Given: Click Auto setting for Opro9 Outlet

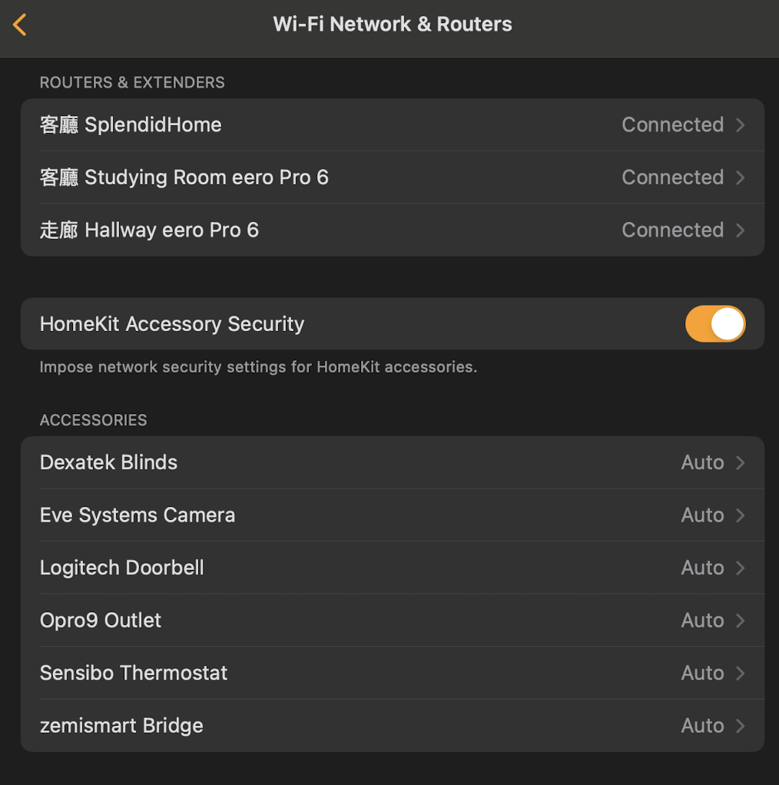Looking at the screenshot, I should tap(702, 621).
